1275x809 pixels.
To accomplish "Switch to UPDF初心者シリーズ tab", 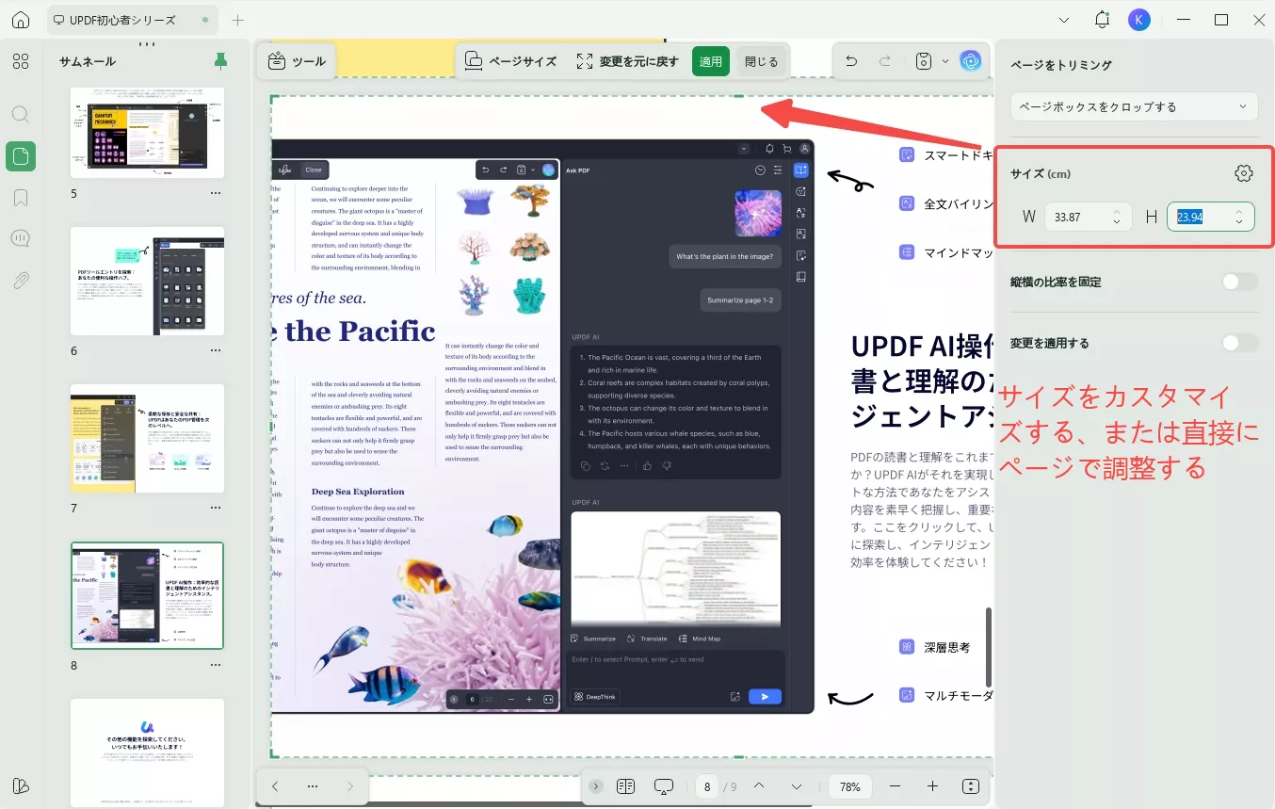I will (x=133, y=20).
